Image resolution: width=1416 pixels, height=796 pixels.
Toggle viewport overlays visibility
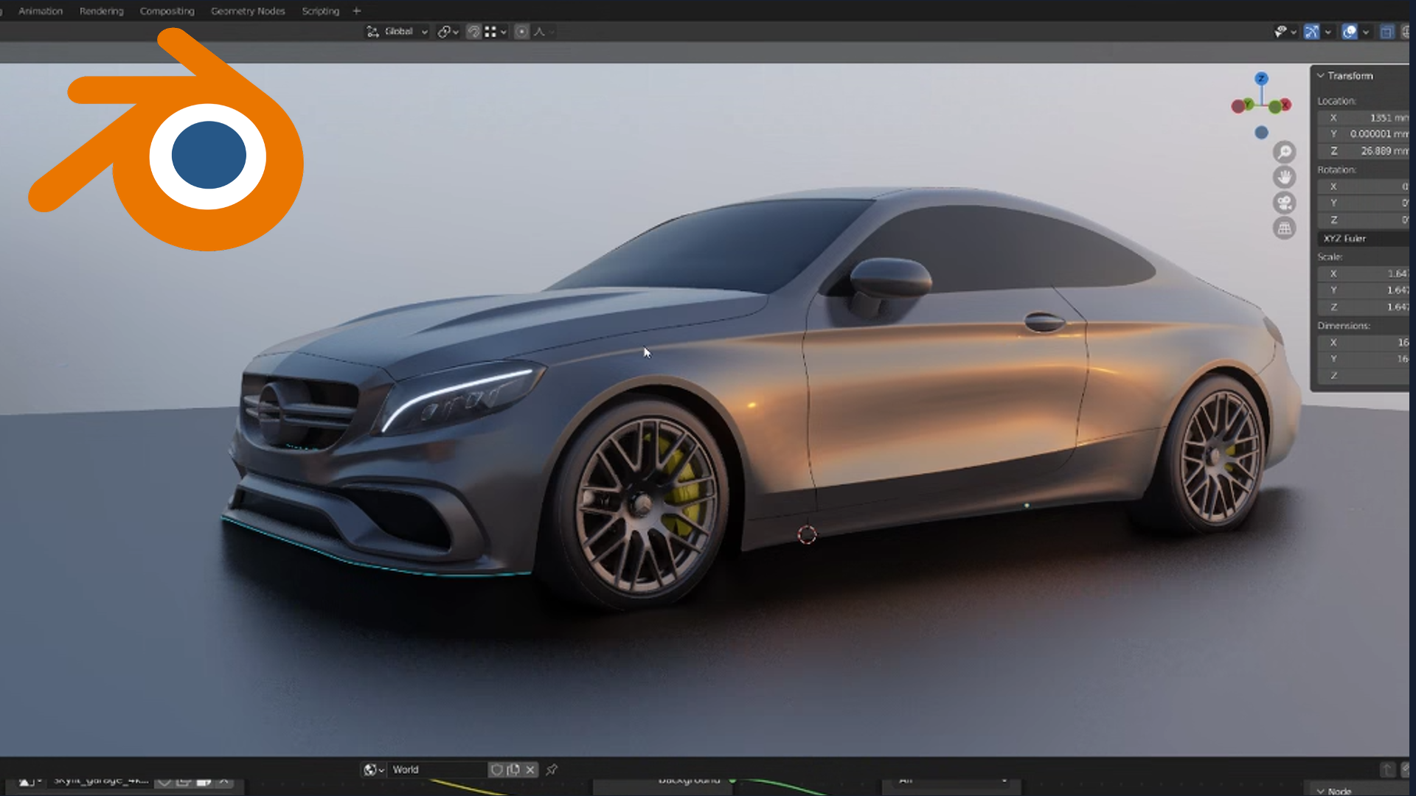(1350, 32)
